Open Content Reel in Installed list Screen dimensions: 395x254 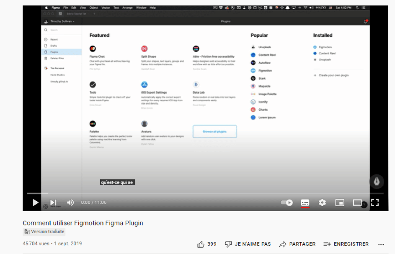(x=325, y=53)
